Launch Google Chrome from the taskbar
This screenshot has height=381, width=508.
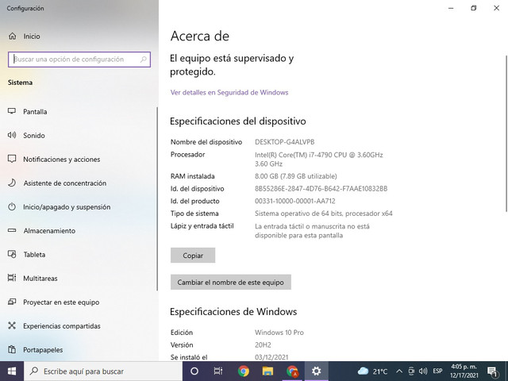(x=244, y=371)
